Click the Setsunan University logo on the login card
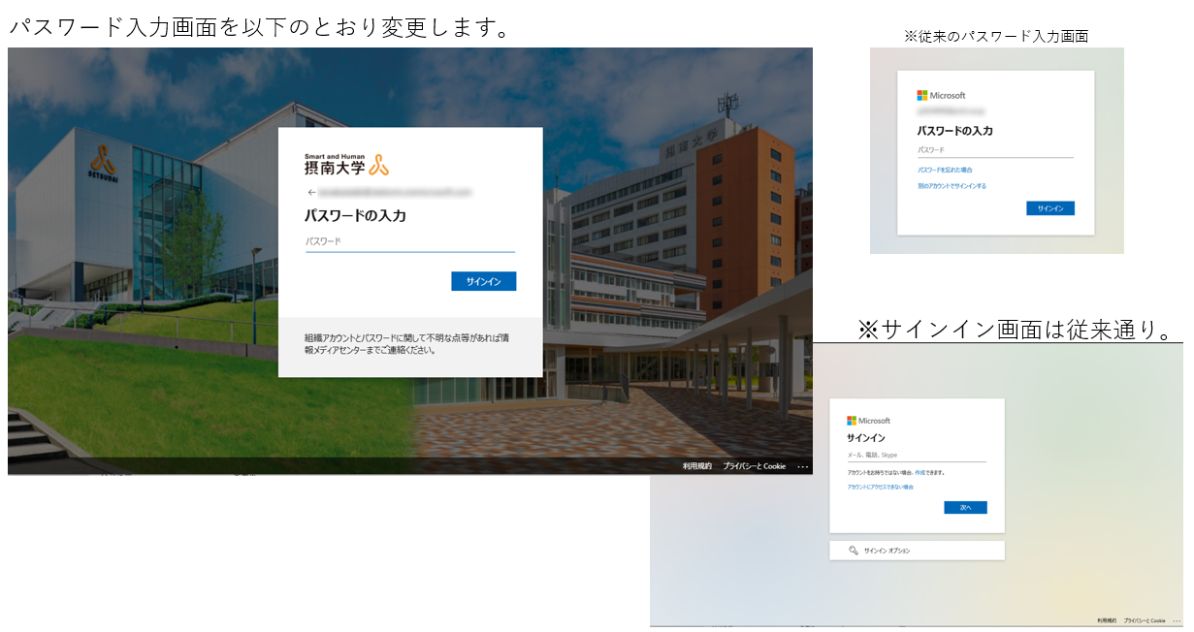Screen dimensions: 1194x632 346,165
